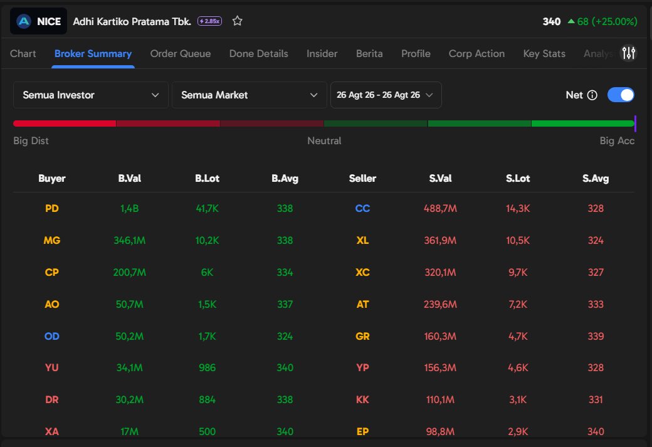Viewport: 652px width, 447px height.
Task: Select buyer broker XA
Action: coord(52,431)
